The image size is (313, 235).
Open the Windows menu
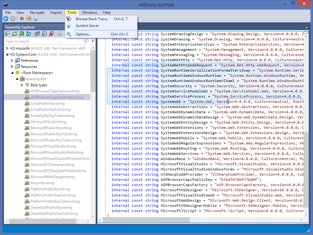(x=90, y=12)
